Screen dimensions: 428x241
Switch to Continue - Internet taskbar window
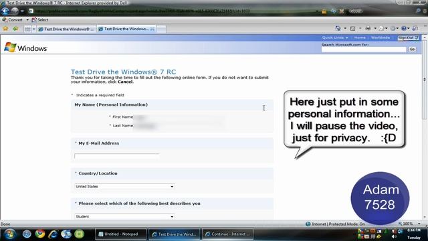(x=228, y=234)
